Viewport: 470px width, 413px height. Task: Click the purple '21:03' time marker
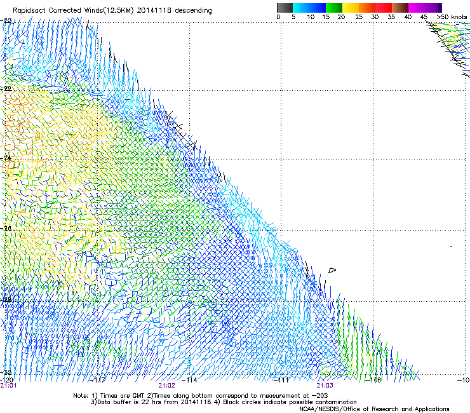click(x=325, y=386)
